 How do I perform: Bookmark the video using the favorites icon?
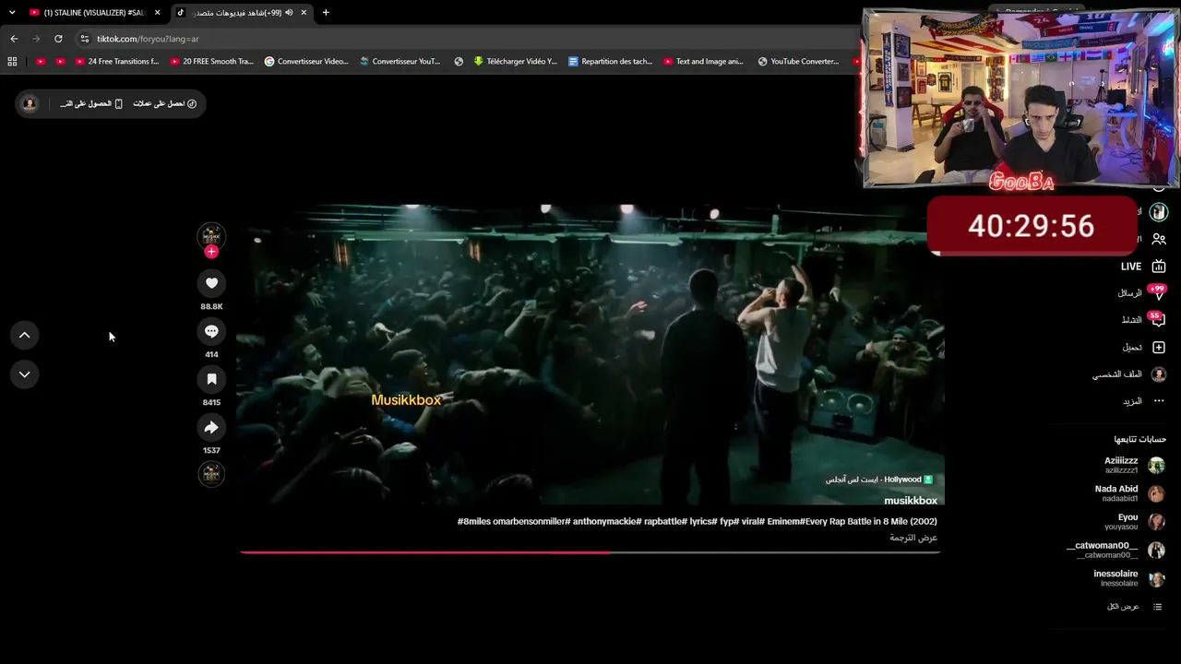click(211, 379)
